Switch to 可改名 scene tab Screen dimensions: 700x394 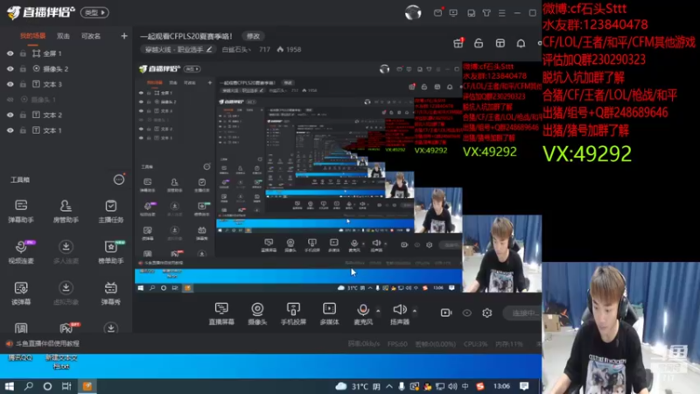[91, 36]
